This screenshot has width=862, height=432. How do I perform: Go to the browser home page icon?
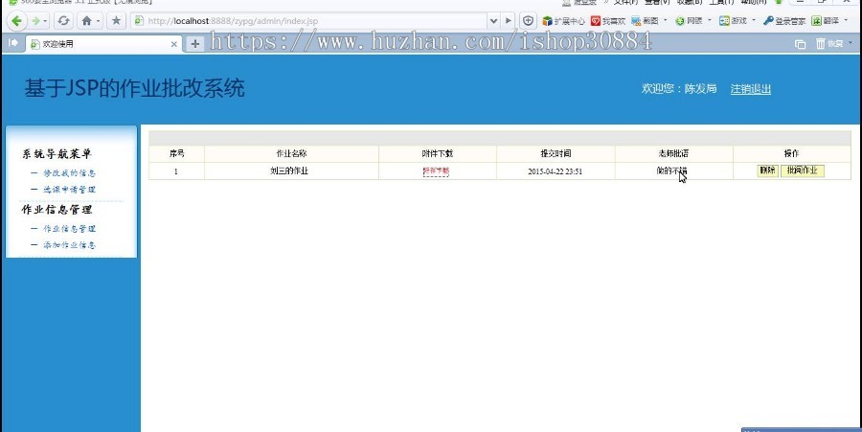click(86, 21)
